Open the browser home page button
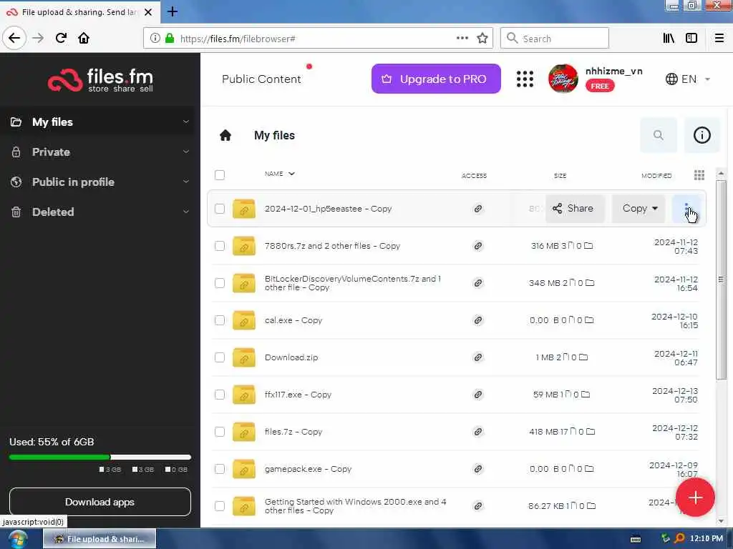This screenshot has height=549, width=733. (84, 38)
